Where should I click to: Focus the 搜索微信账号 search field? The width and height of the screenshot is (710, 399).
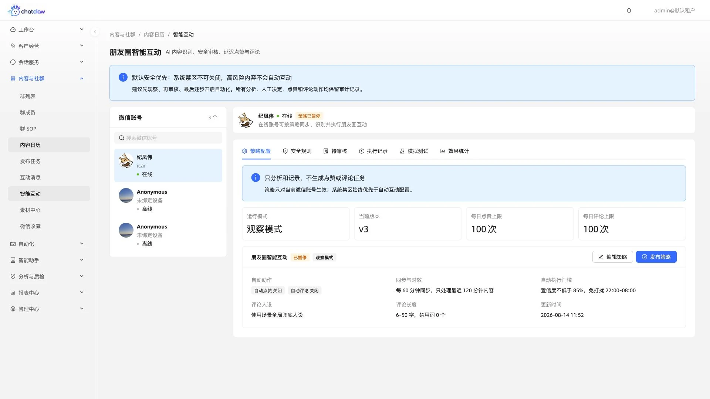(168, 138)
